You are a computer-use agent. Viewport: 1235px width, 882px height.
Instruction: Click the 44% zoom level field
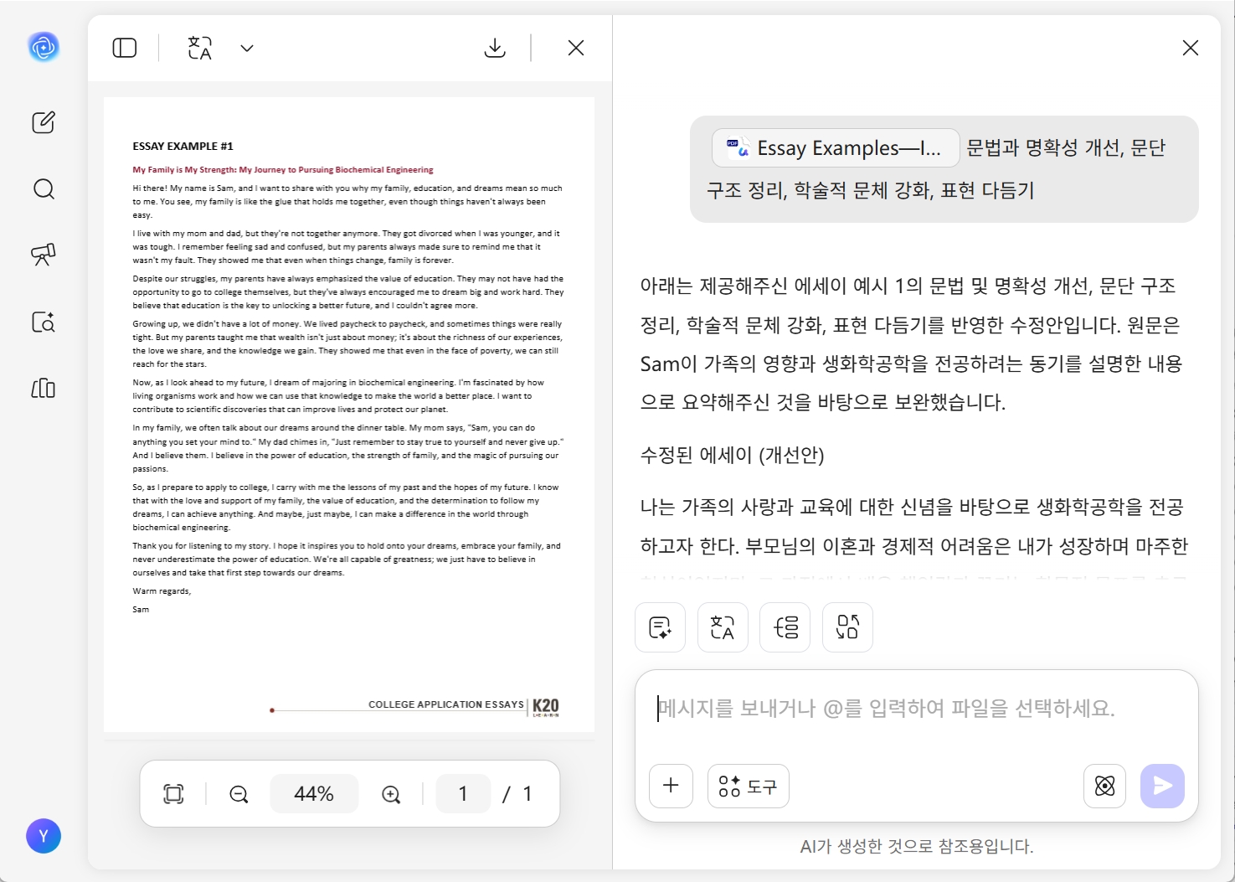pos(314,794)
